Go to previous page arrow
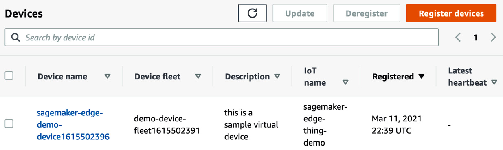Image resolution: width=503 pixels, height=150 pixels. coord(458,37)
